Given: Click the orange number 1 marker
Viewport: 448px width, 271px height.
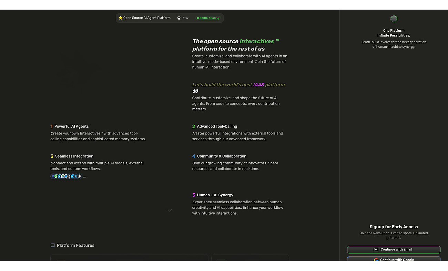Looking at the screenshot, I should coord(52,126).
